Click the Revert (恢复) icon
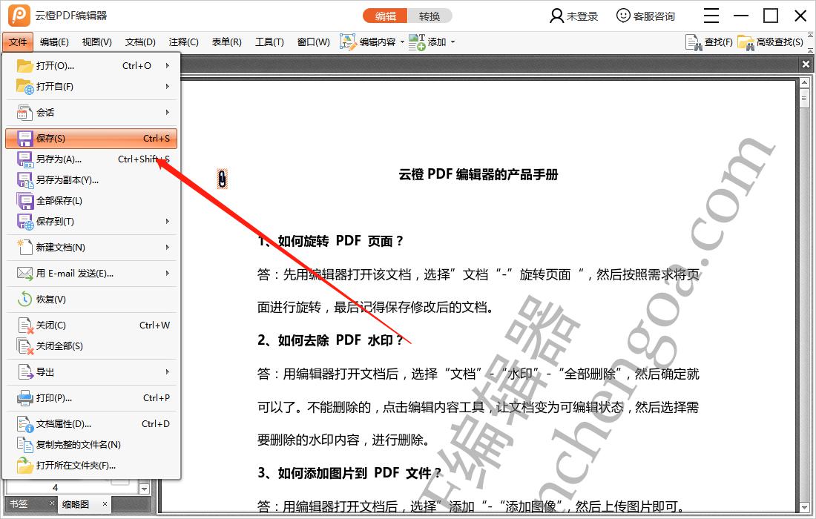Image resolution: width=816 pixels, height=519 pixels. 24,299
